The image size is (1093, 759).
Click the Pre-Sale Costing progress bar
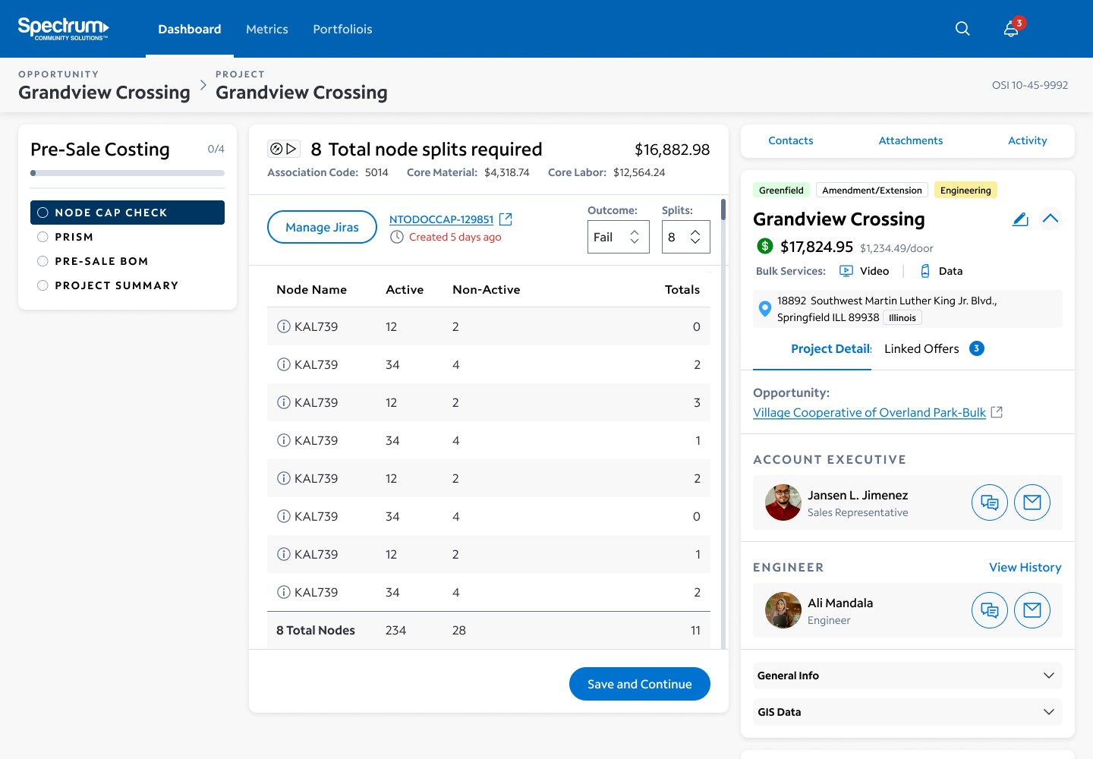tap(128, 173)
